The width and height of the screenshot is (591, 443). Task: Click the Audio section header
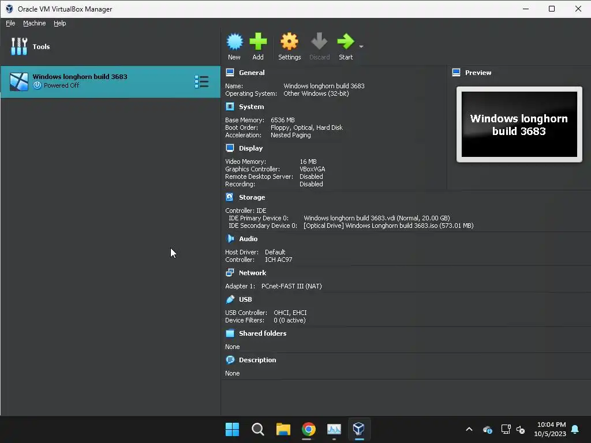248,238
